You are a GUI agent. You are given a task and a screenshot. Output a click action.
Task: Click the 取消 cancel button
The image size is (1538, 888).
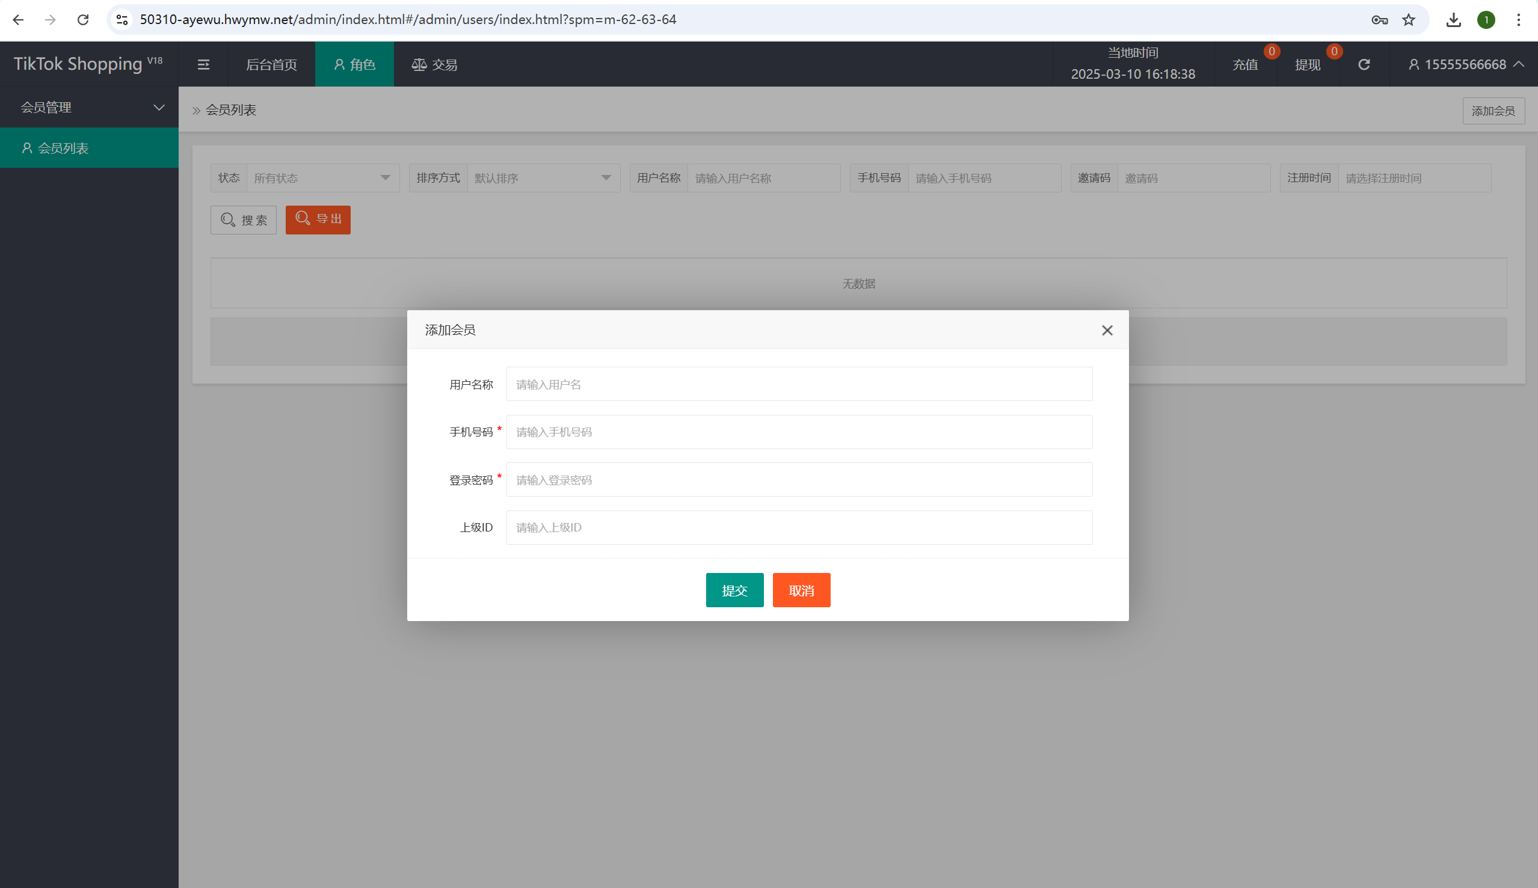coord(801,590)
